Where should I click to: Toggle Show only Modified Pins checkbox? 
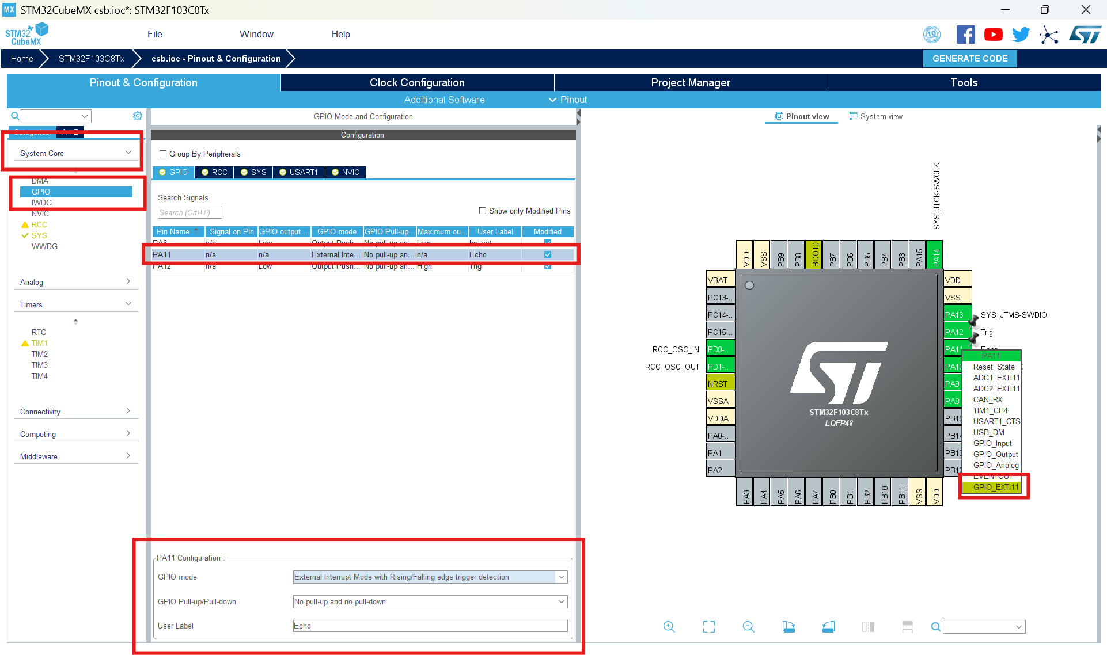(483, 211)
